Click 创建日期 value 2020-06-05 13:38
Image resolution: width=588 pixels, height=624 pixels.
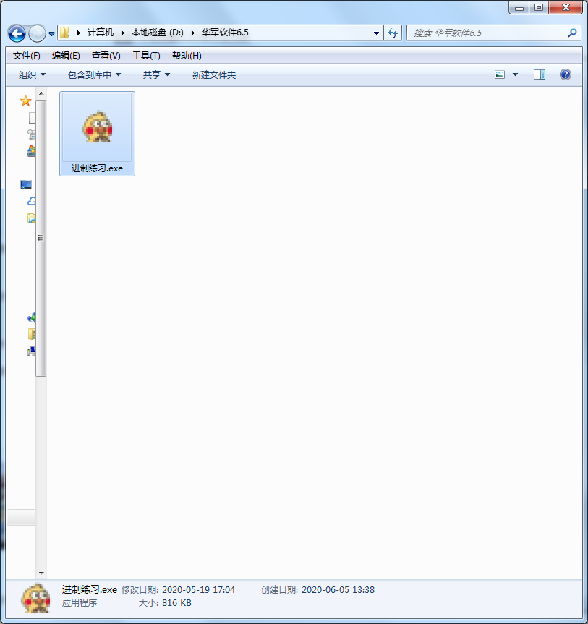[x=338, y=590]
